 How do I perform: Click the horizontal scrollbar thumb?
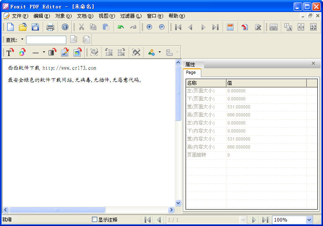coord(57,210)
